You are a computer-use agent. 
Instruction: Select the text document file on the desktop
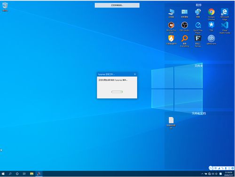pos(171,123)
